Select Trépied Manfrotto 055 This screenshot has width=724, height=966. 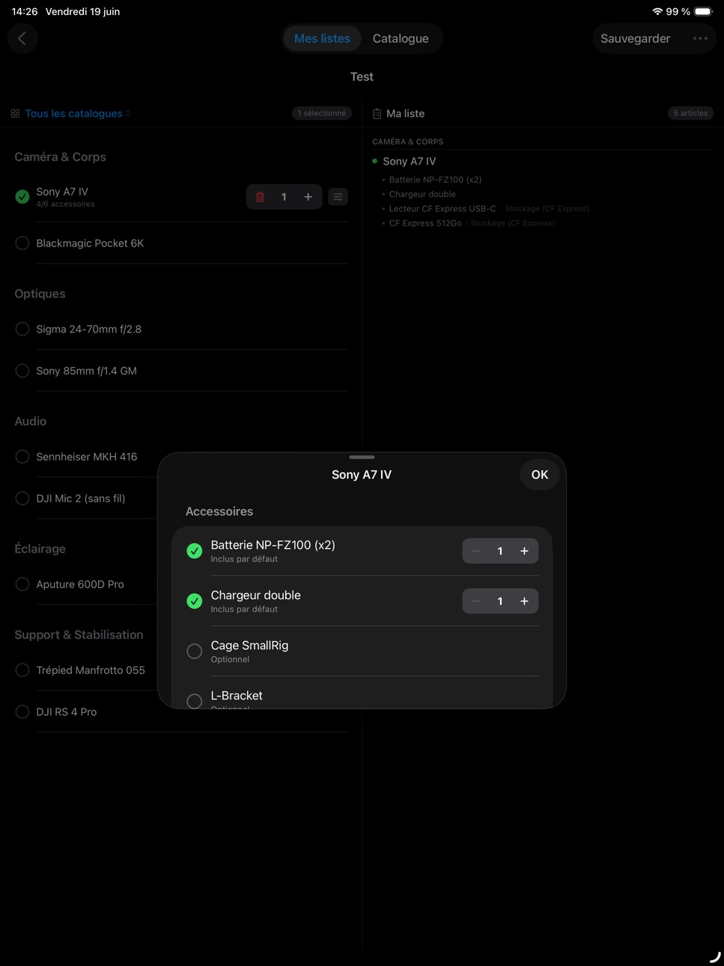point(22,670)
